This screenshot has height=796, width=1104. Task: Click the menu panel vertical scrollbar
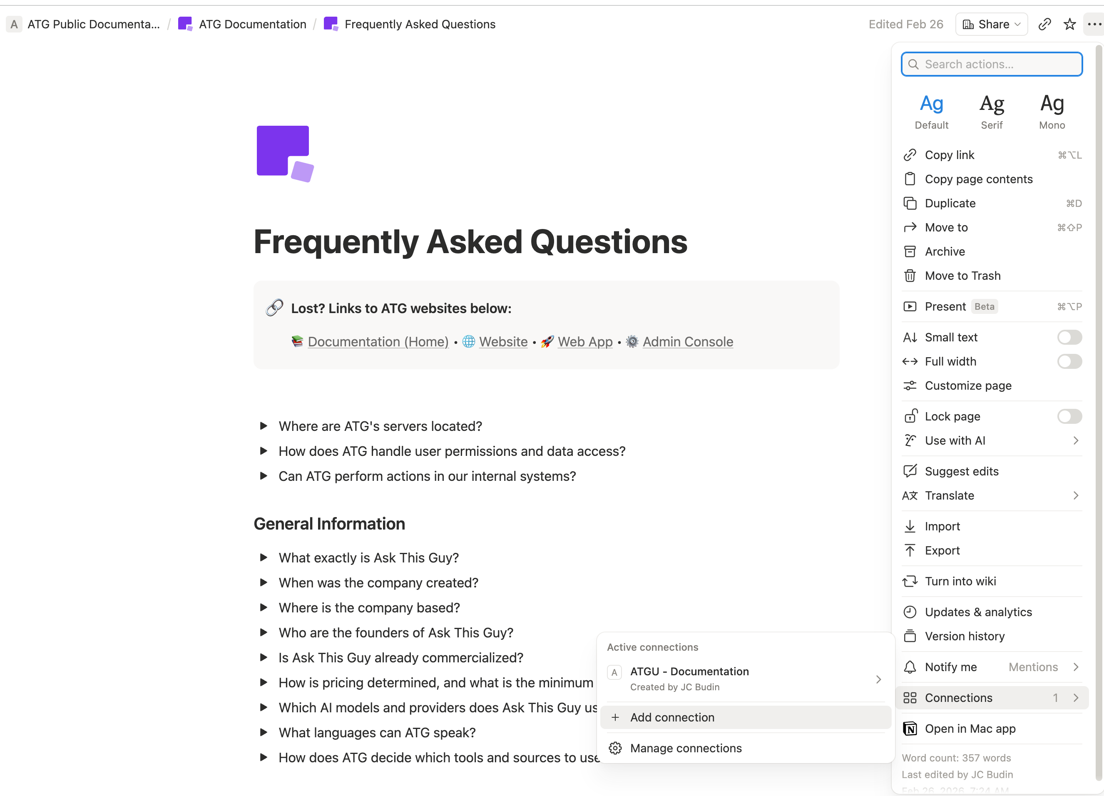pos(1099,414)
